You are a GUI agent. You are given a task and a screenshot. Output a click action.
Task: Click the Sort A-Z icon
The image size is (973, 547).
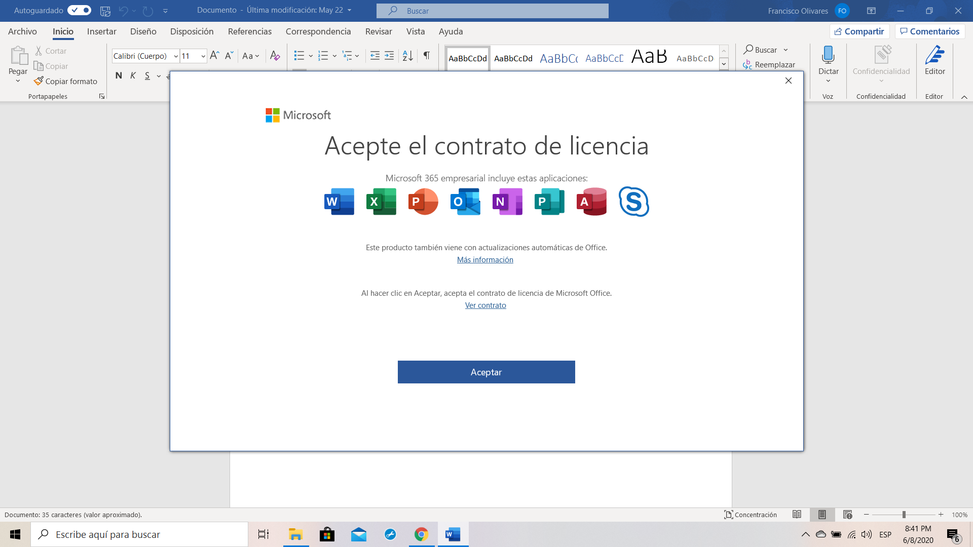(x=407, y=56)
